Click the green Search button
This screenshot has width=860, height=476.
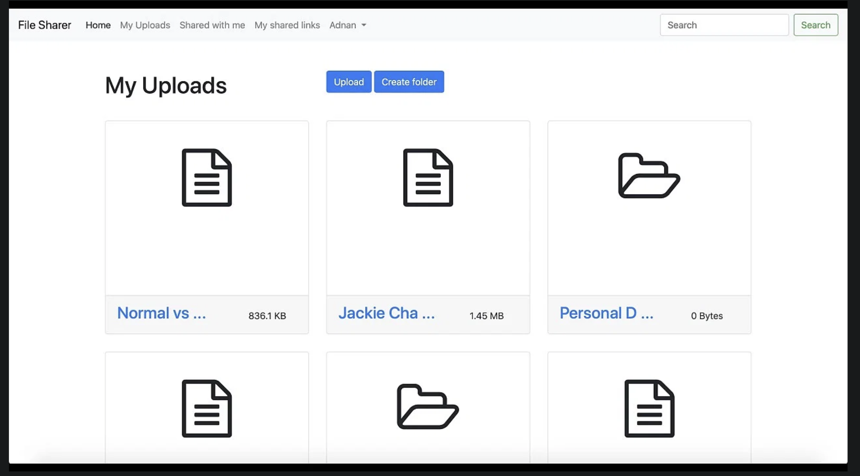[x=815, y=25]
